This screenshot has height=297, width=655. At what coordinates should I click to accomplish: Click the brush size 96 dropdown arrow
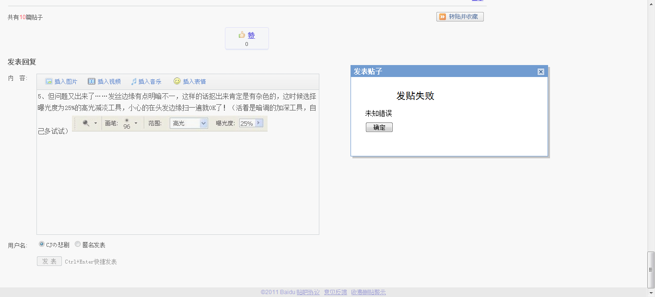point(136,123)
